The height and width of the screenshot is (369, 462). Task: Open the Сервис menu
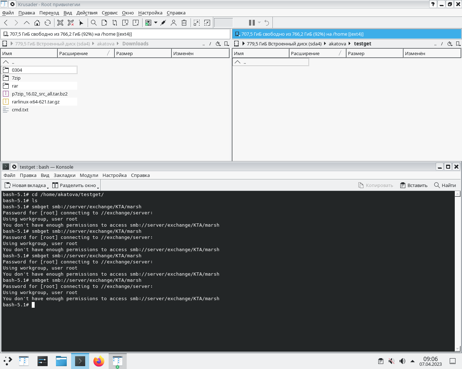point(110,13)
